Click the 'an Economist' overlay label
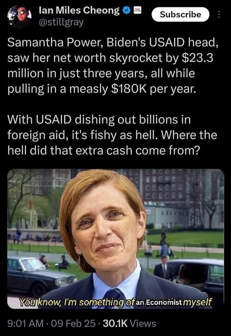231x336 pixels. pos(158,302)
